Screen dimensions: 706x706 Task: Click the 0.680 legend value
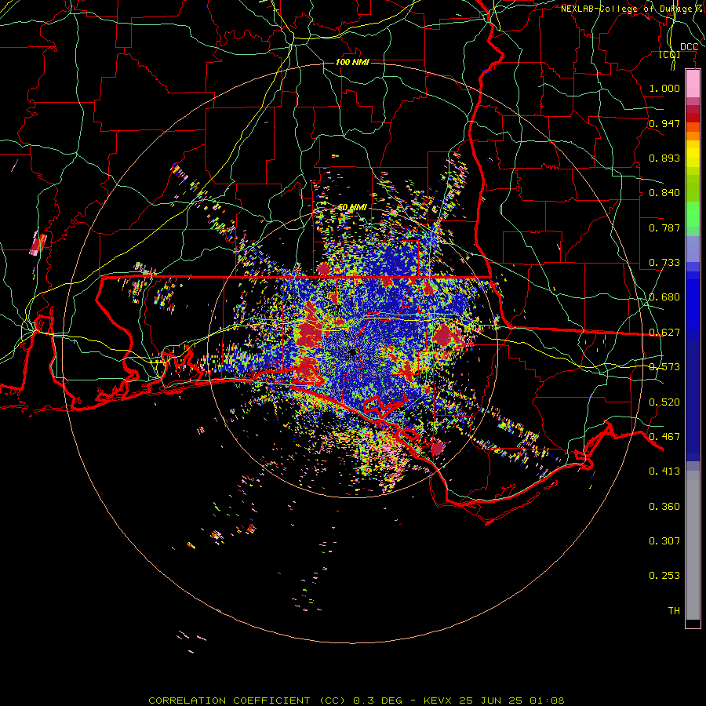pyautogui.click(x=664, y=297)
